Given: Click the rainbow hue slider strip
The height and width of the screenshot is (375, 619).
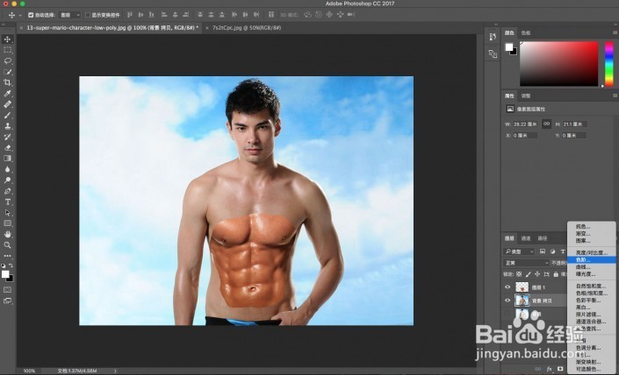Looking at the screenshot, I should [609, 63].
